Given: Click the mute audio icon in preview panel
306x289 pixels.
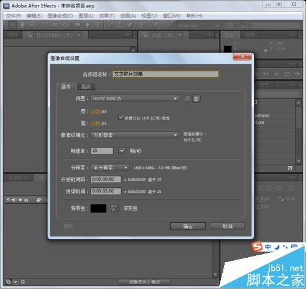Looking at the screenshot, I should pos(277,74).
